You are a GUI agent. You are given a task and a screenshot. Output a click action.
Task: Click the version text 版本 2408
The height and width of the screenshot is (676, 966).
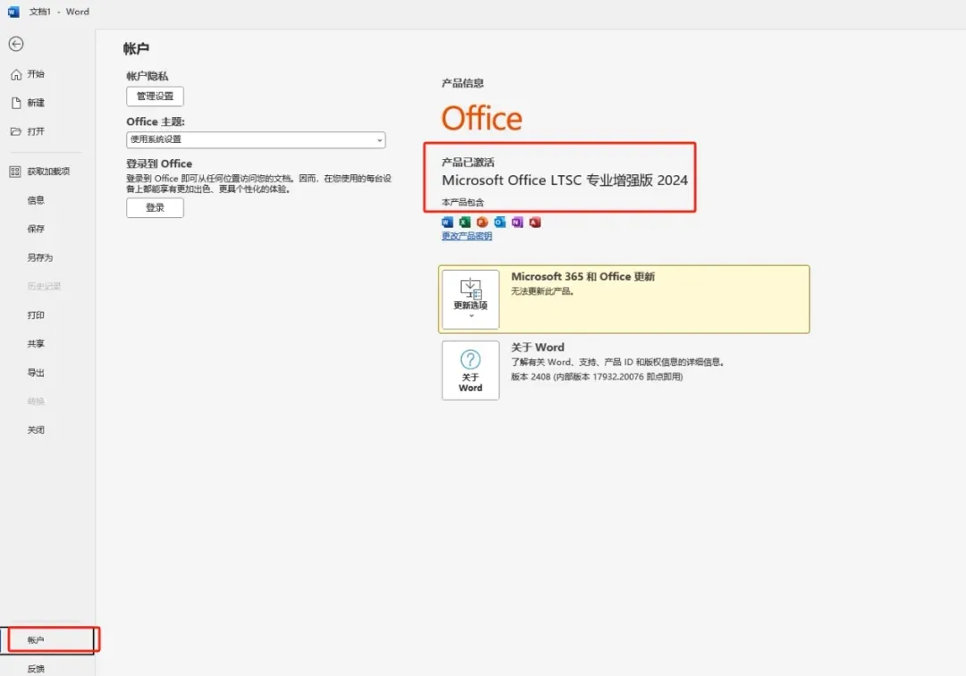(530, 377)
